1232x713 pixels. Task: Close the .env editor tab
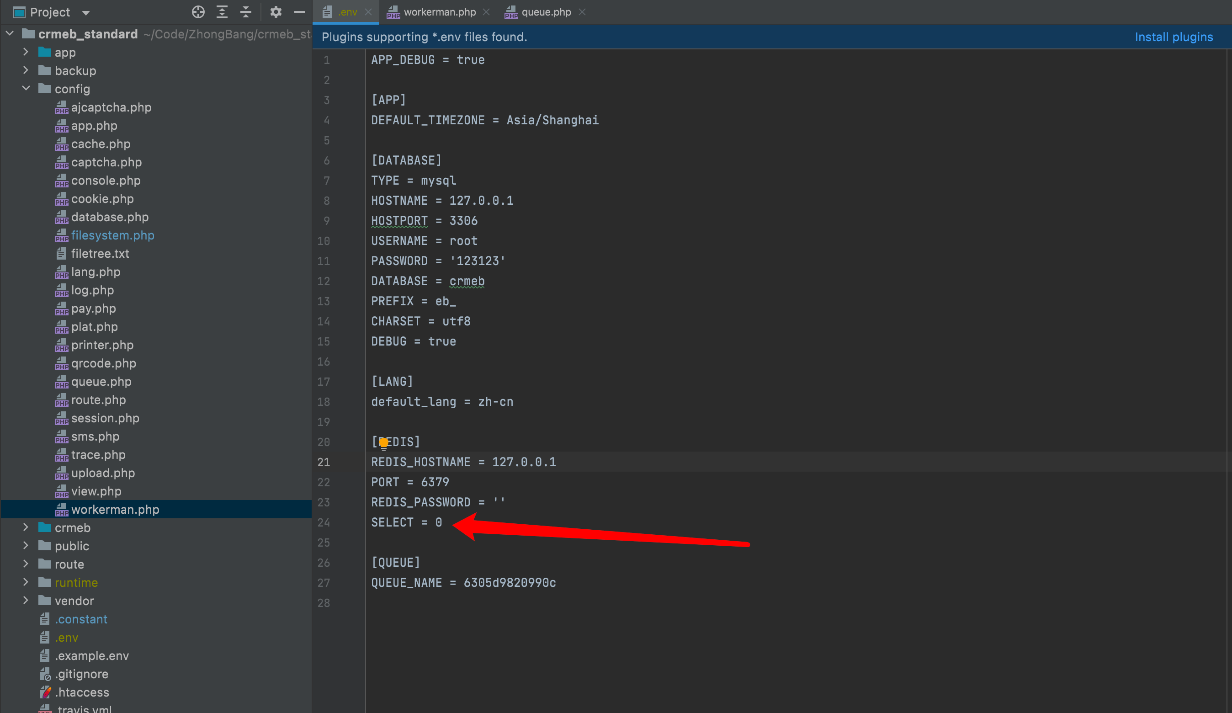[x=368, y=12]
